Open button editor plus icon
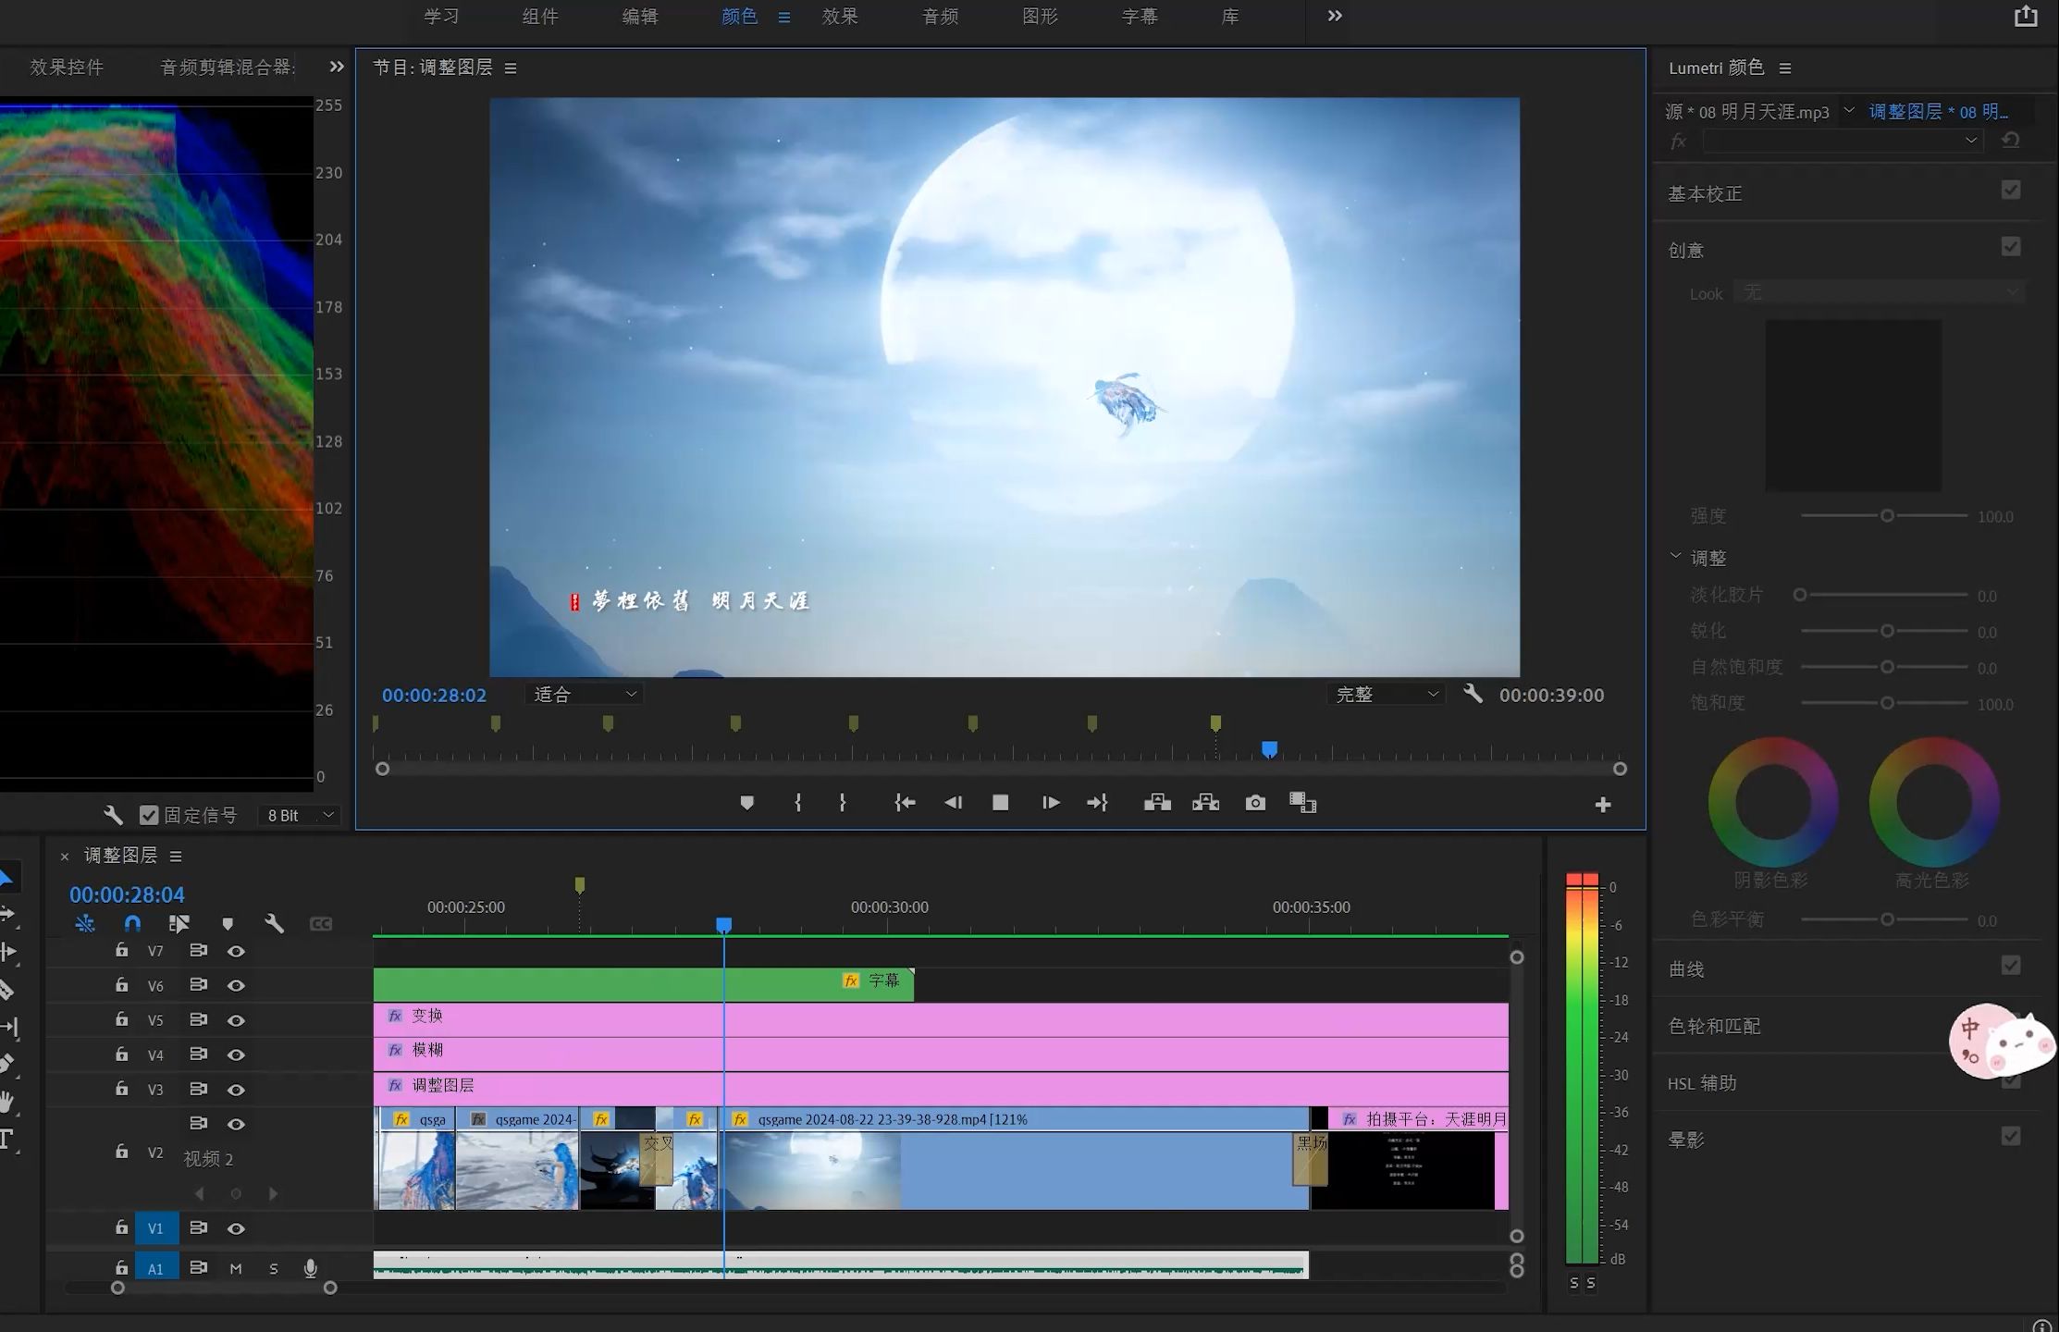The height and width of the screenshot is (1332, 2059). click(x=1603, y=805)
